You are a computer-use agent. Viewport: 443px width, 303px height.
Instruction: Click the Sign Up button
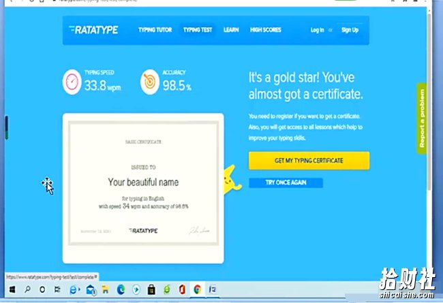tap(350, 30)
